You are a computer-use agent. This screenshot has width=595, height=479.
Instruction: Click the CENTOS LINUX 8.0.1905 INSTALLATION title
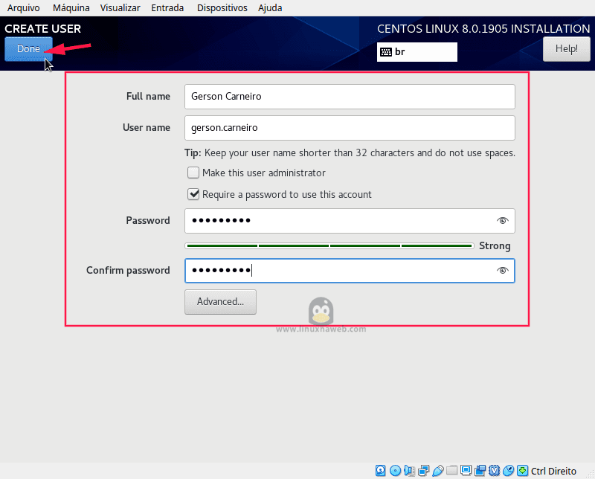(483, 29)
